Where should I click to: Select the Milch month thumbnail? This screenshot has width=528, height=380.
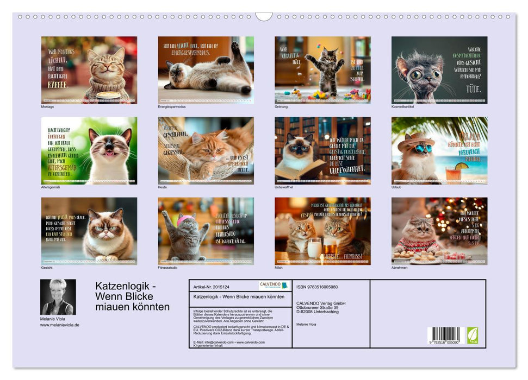322,231
